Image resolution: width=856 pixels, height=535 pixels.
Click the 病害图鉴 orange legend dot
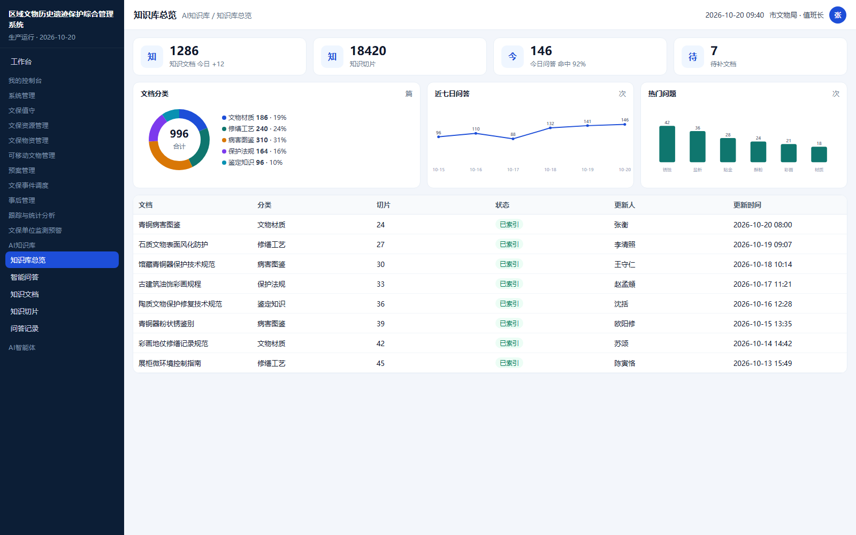coord(224,140)
